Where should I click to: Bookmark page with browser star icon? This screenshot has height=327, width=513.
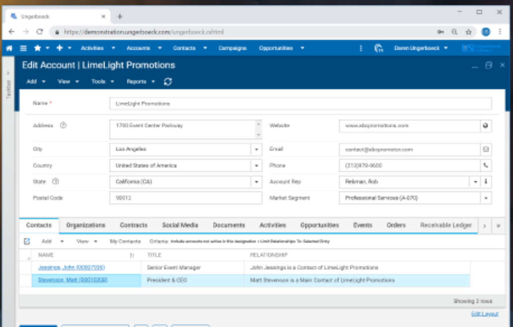click(x=469, y=32)
